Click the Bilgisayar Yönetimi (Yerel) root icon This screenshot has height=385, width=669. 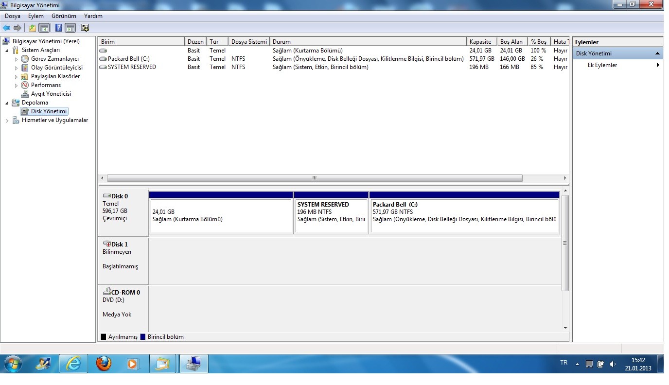tap(7, 41)
